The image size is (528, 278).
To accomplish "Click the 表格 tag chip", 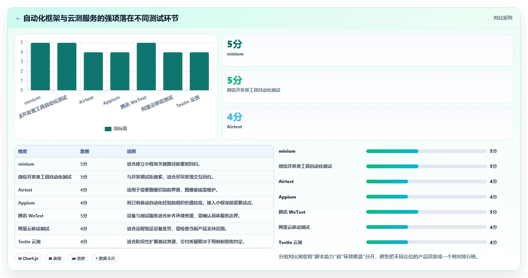I will (55, 258).
